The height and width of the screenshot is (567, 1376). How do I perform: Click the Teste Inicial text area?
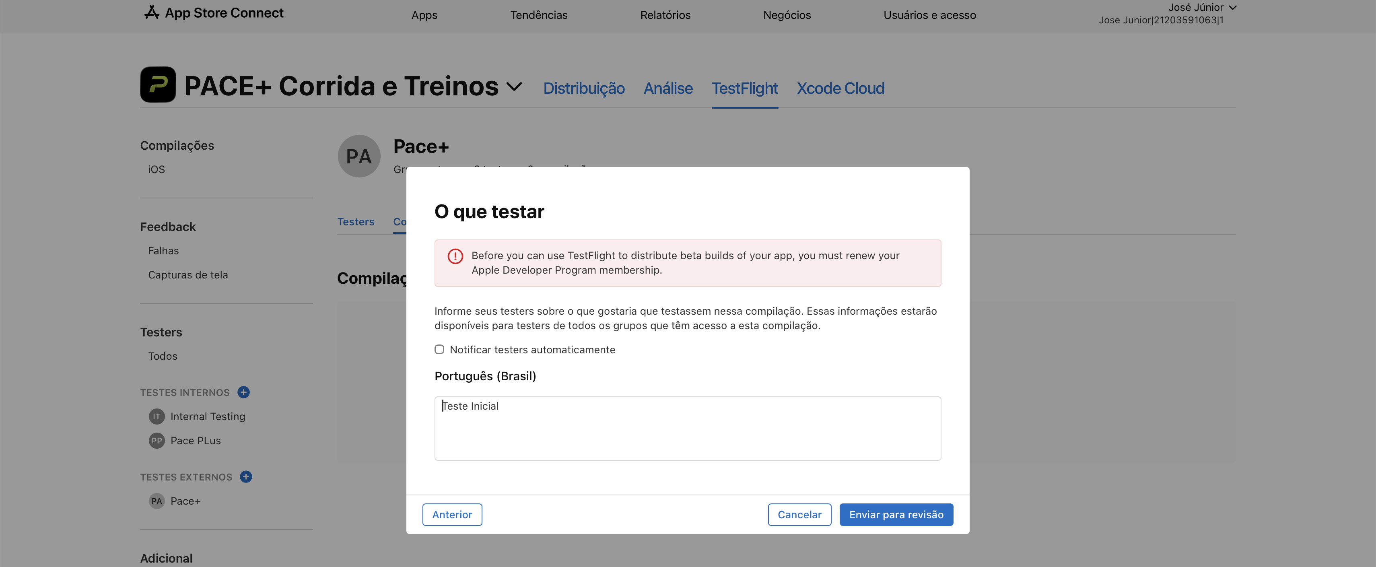pos(688,428)
